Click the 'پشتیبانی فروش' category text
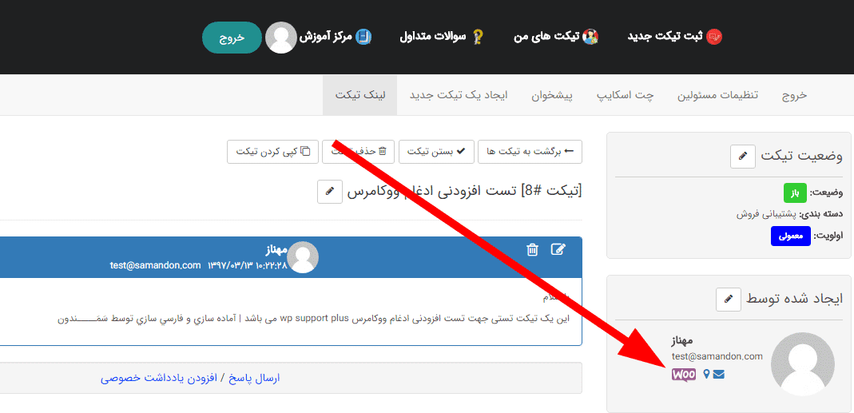The height and width of the screenshot is (413, 854). (x=766, y=214)
